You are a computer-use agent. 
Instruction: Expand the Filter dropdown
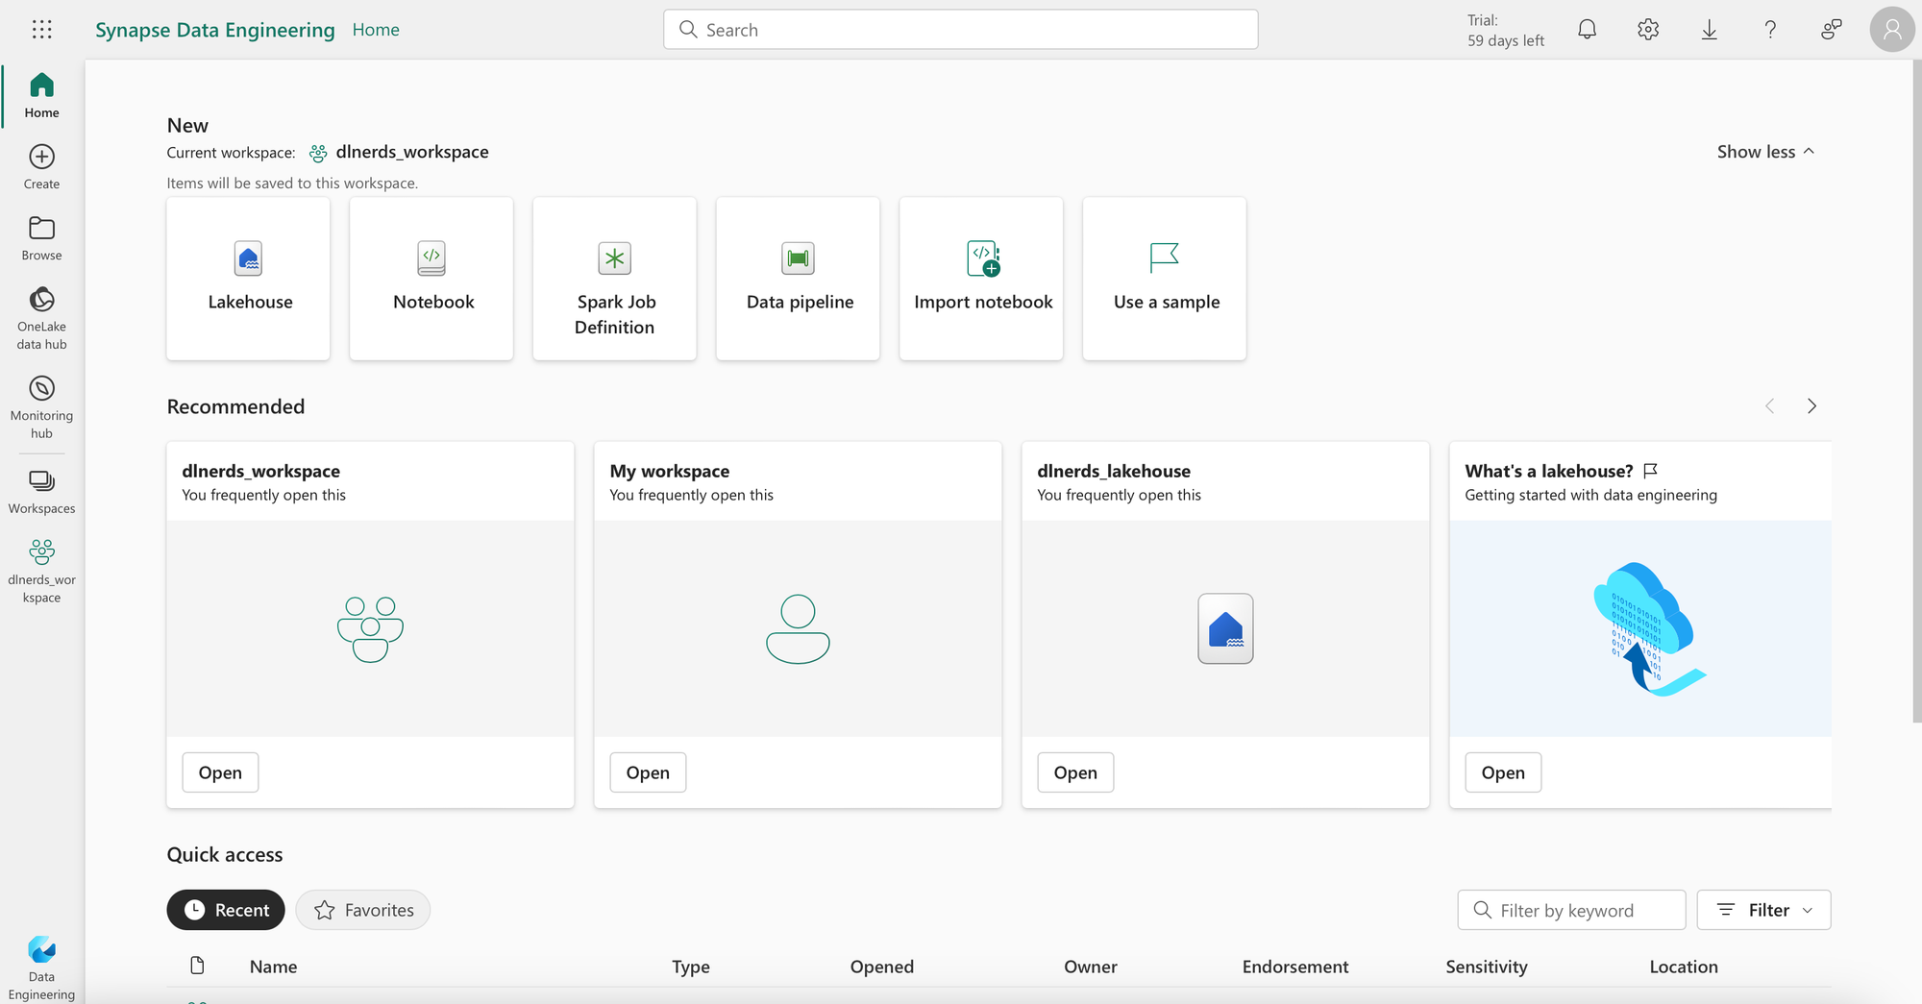(1763, 910)
